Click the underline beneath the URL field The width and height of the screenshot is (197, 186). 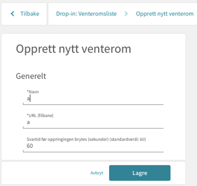click(x=93, y=128)
